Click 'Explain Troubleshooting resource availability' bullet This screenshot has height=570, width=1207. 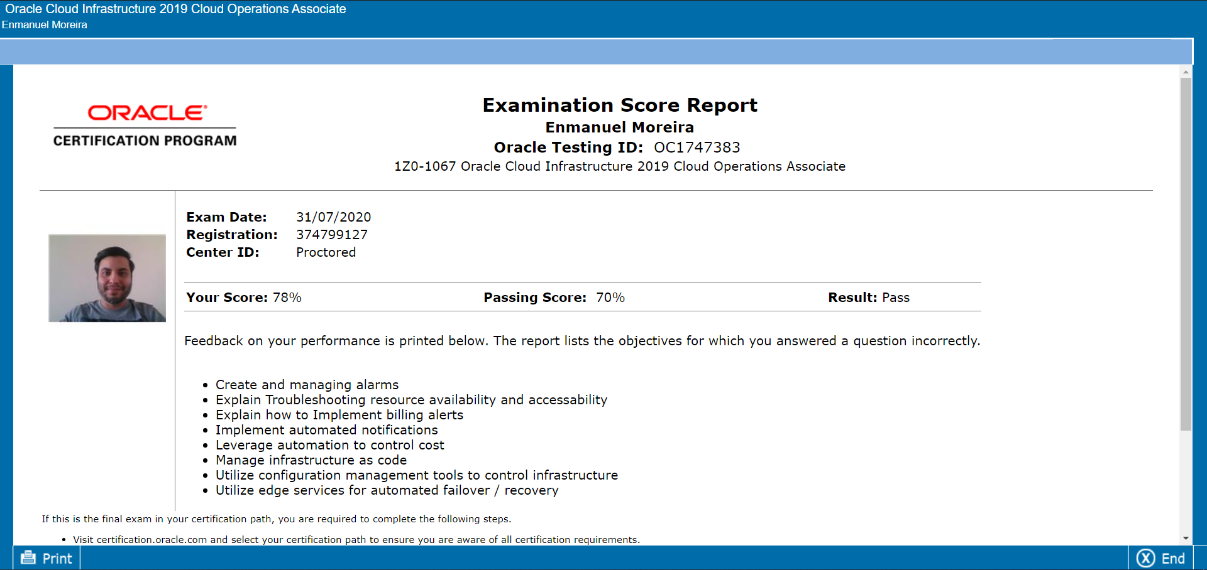[412, 400]
